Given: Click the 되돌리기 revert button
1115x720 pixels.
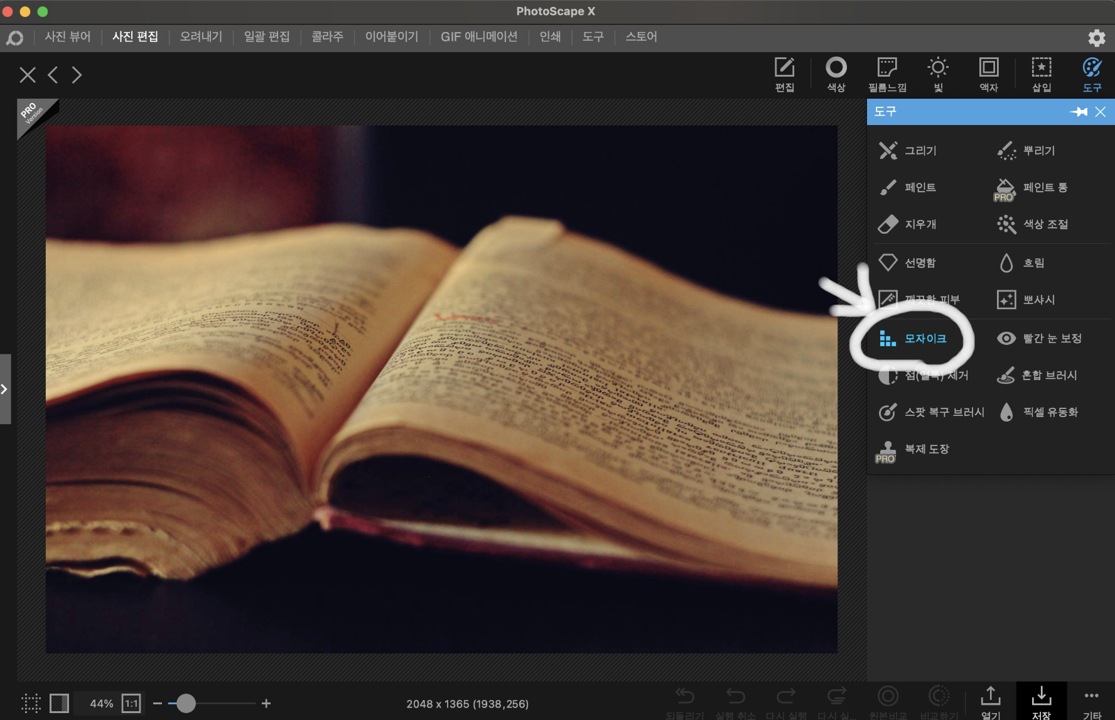Looking at the screenshot, I should point(685,702).
